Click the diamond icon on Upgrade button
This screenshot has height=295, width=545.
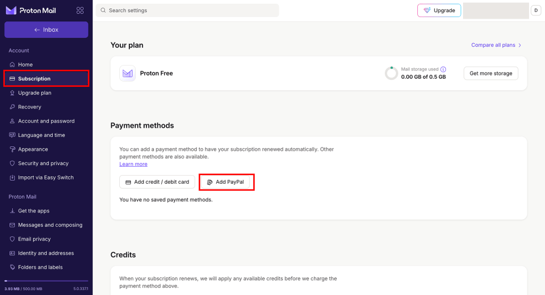[x=427, y=11]
